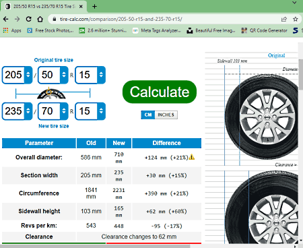Go back to the previous page
Viewport: 303px width, 248px height.
tap(6, 19)
